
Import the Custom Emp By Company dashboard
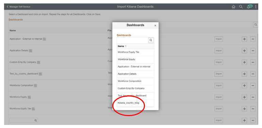coord(218,62)
